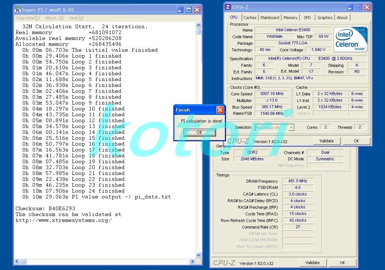This screenshot has height=270, width=385.
Task: Click the Package value Socket 775 LGA
Action: [x=293, y=43]
